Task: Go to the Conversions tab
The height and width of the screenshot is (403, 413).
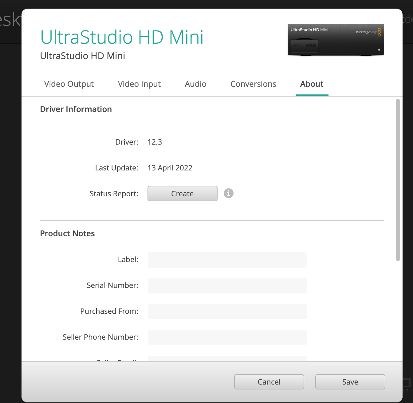Action: 253,84
